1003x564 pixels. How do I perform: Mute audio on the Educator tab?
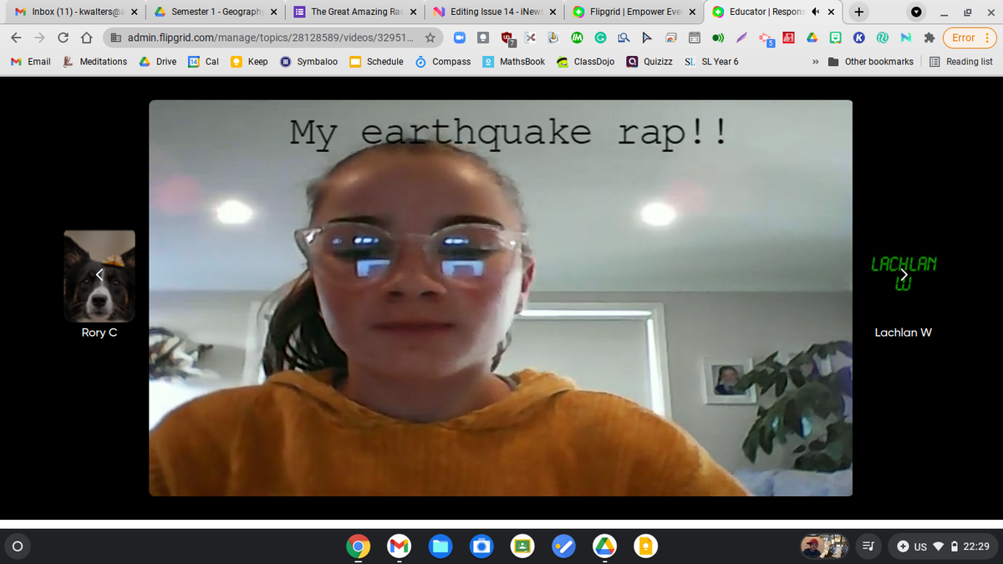818,12
